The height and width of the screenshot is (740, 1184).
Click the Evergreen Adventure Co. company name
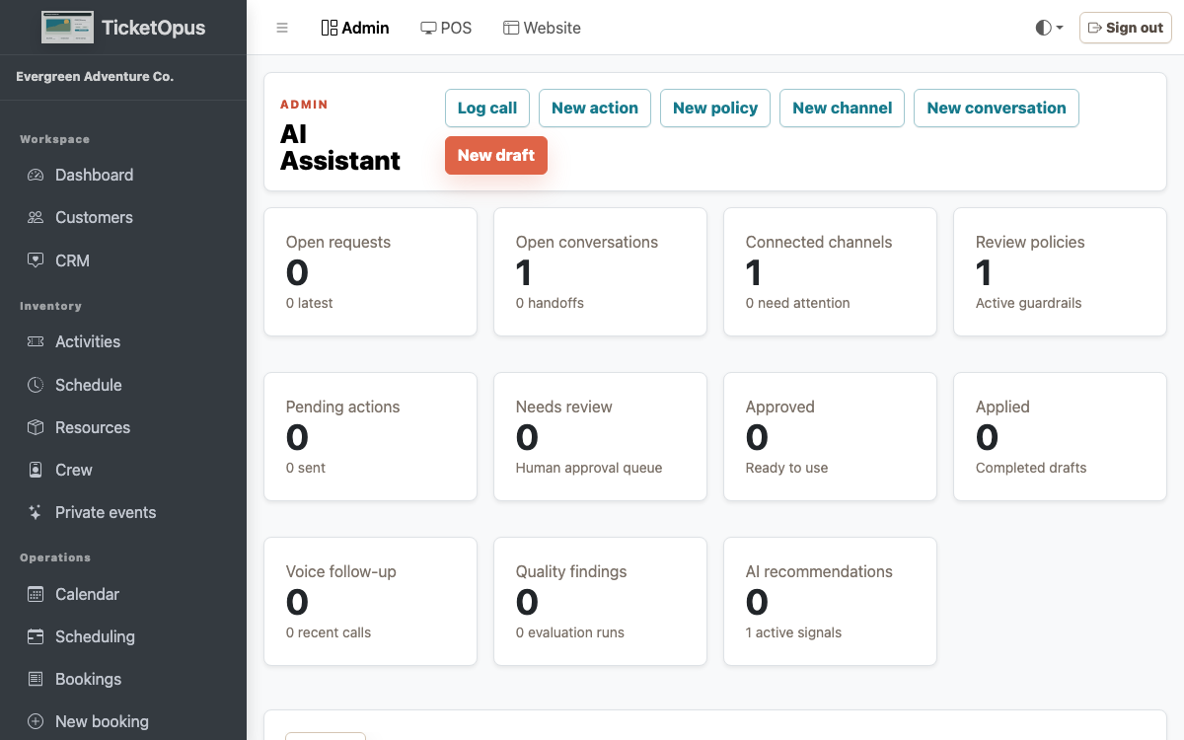tap(95, 77)
